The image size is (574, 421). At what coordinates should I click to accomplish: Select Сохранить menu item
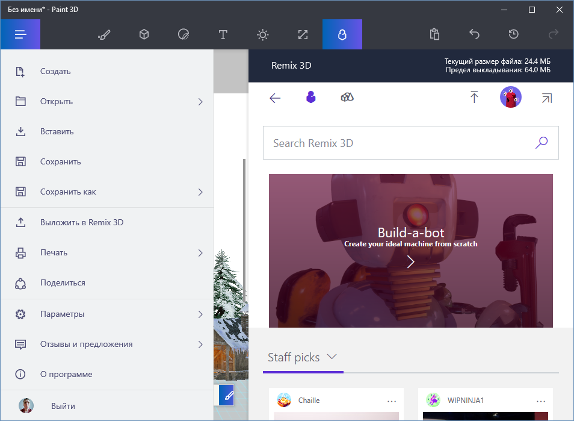pyautogui.click(x=107, y=161)
